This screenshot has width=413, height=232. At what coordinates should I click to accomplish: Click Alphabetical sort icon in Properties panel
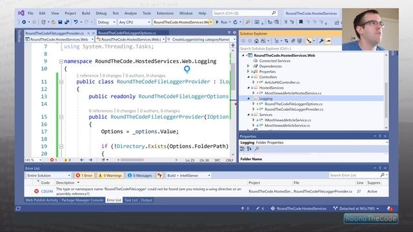[249, 149]
